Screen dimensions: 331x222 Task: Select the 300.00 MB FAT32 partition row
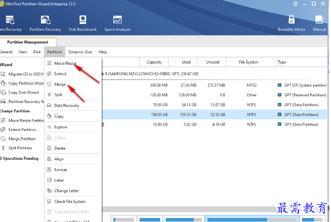pyautogui.click(x=215, y=85)
